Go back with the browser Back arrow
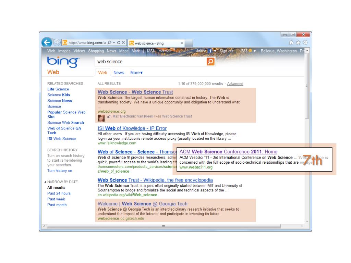Screen dimensions: 351x263 [47, 42]
